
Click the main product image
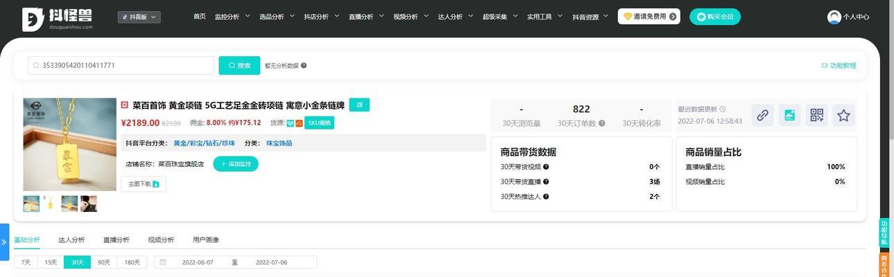pyautogui.click(x=69, y=145)
